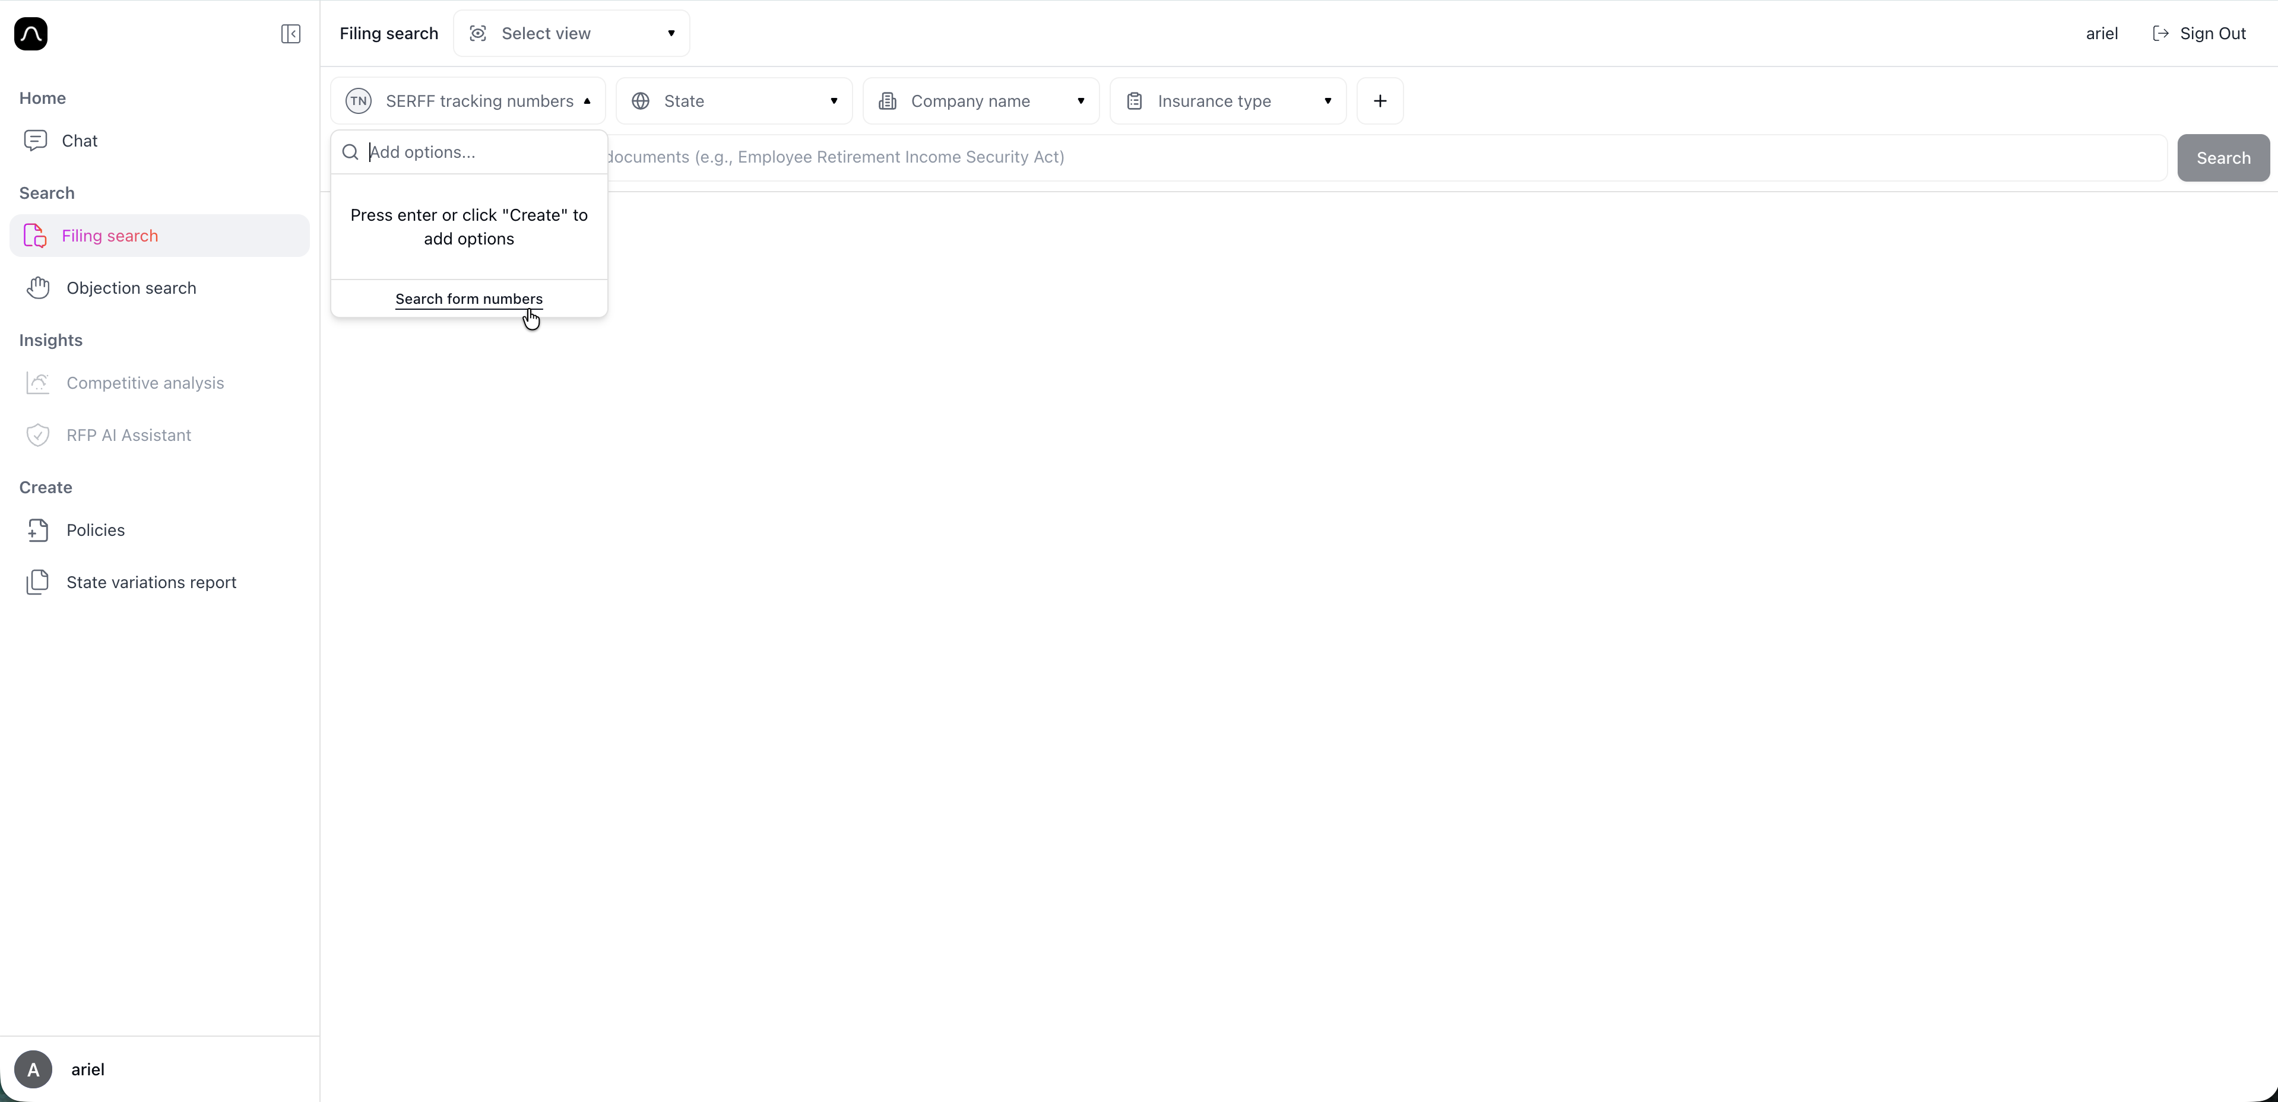Open Policies document icon
Image resolution: width=2278 pixels, height=1102 pixels.
pyautogui.click(x=38, y=531)
